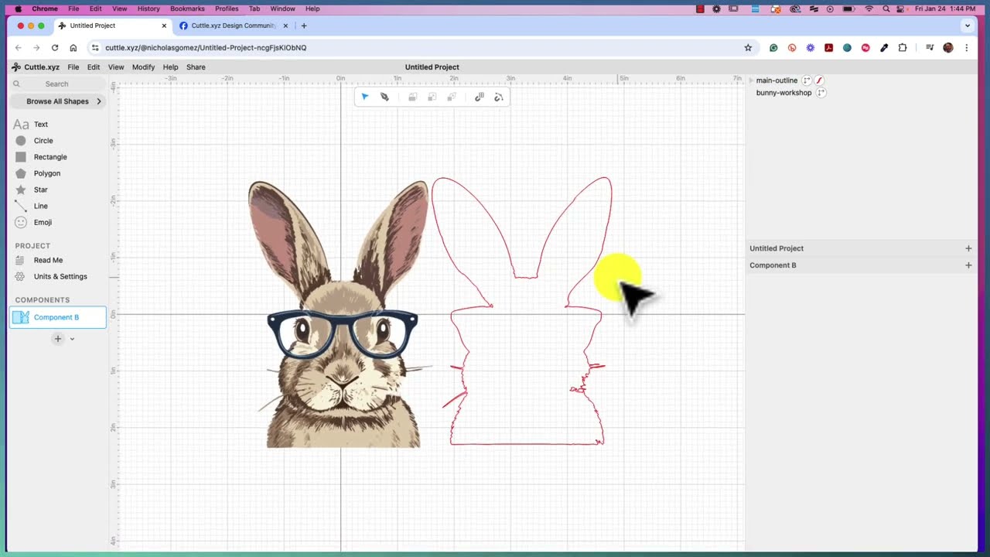Open Chrome tab search dropdown

click(967, 26)
